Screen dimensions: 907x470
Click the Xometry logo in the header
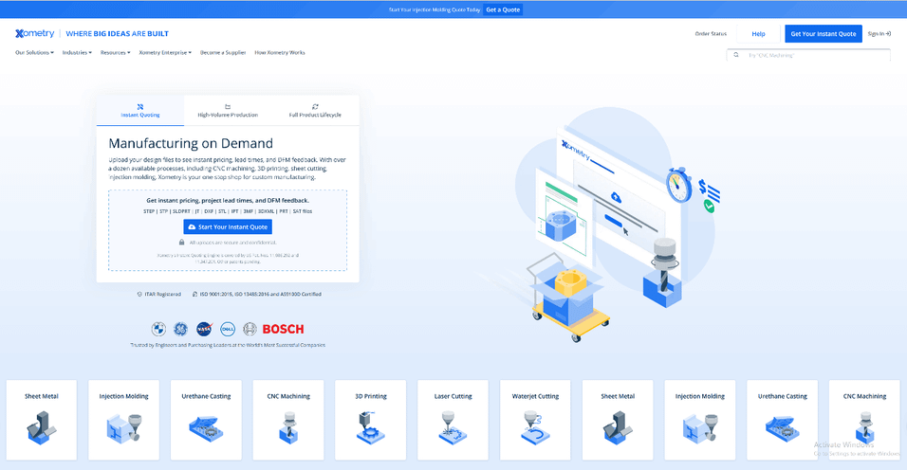[x=36, y=33]
